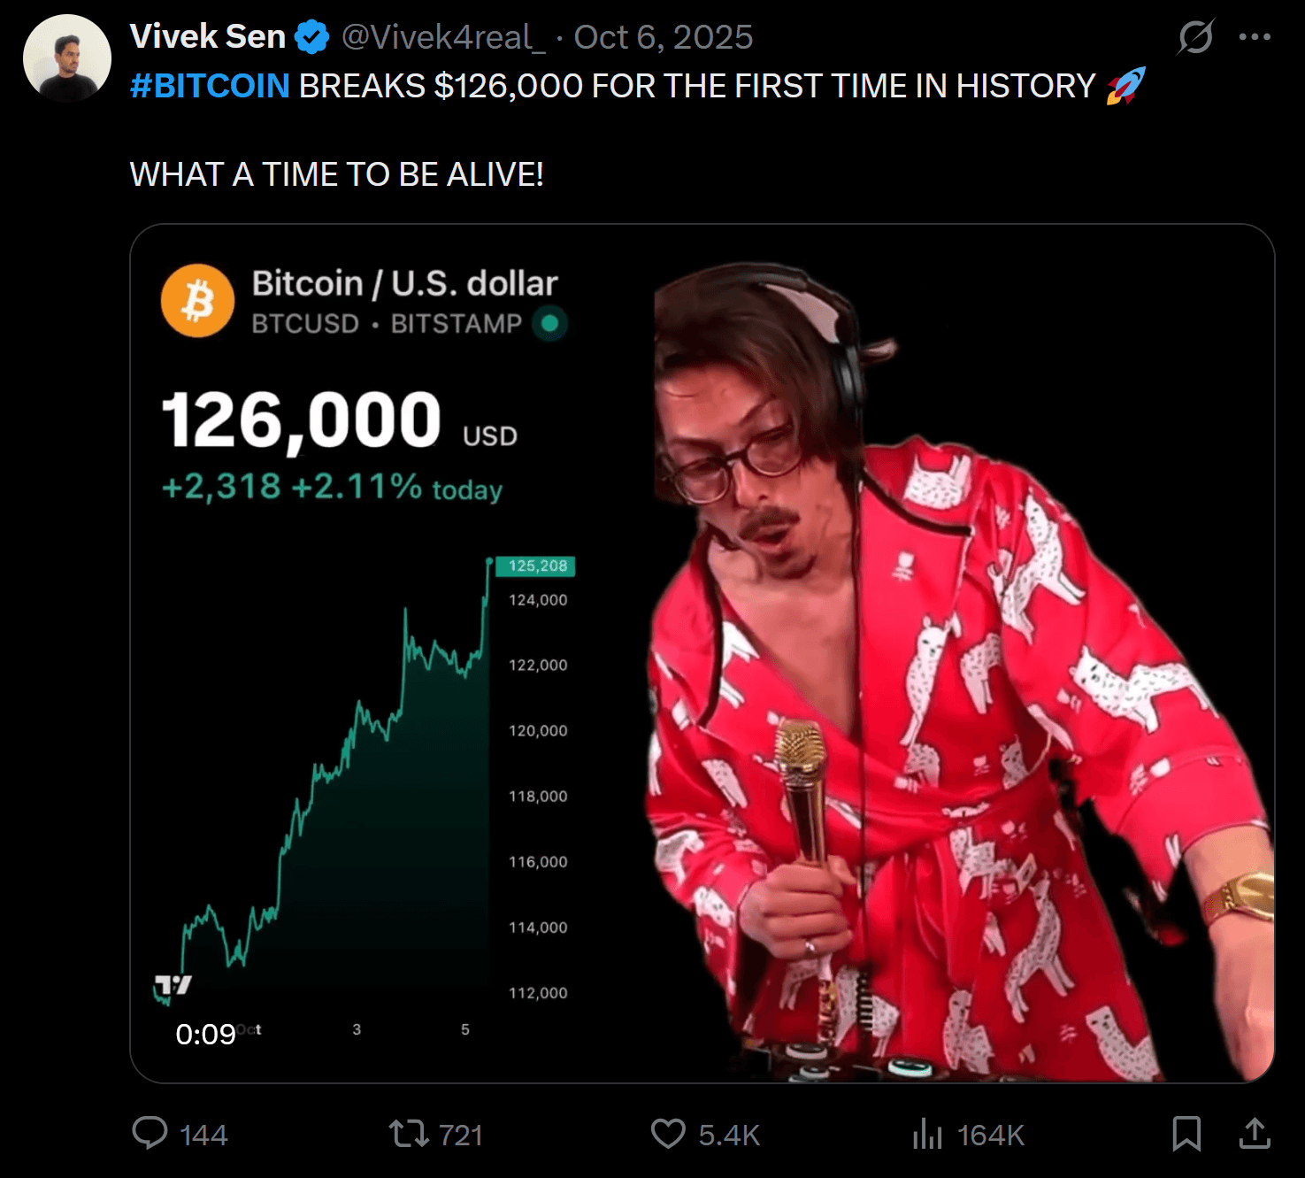Click the 0:09 video time indicator
Image resolution: width=1305 pixels, height=1178 pixels.
[205, 1034]
